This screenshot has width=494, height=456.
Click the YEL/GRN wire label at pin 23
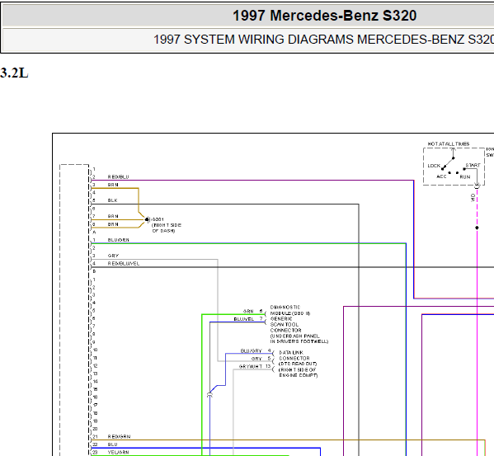[x=119, y=453]
